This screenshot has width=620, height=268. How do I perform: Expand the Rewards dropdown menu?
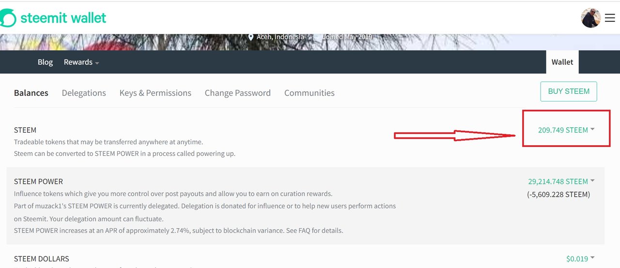point(81,62)
